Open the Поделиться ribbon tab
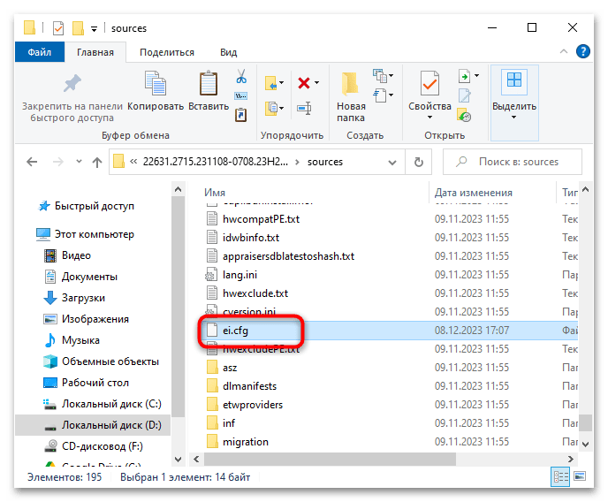 [x=167, y=52]
